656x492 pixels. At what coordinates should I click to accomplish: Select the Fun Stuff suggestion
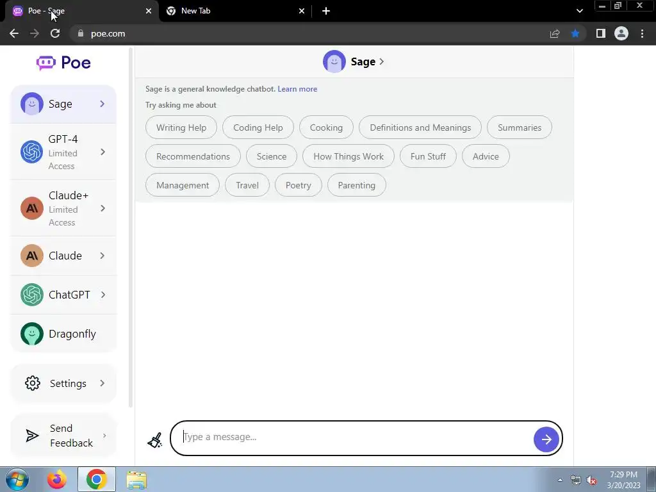(x=428, y=156)
